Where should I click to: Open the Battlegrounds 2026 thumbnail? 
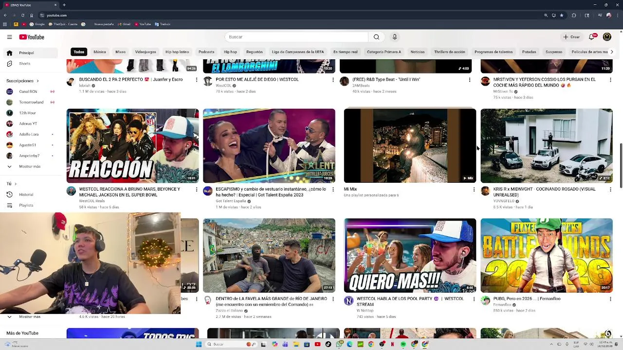point(547,256)
